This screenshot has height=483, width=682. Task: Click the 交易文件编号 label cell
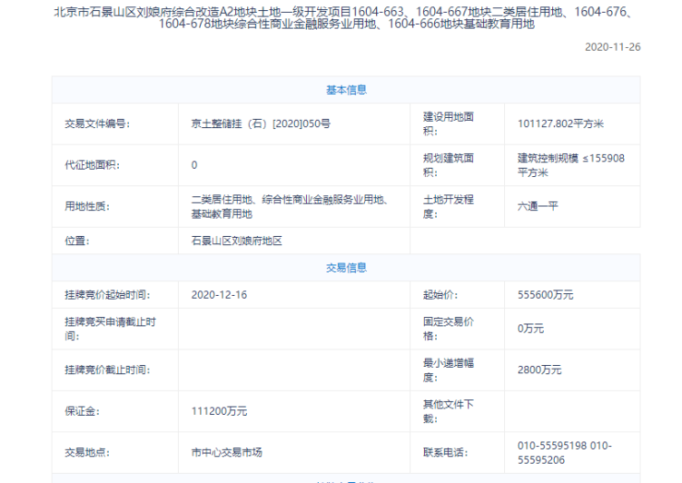pyautogui.click(x=96, y=124)
